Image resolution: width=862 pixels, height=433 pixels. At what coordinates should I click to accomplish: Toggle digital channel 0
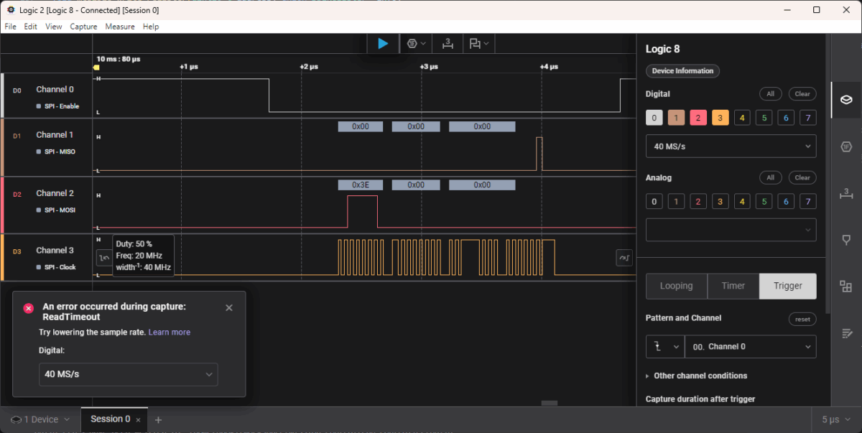click(654, 118)
